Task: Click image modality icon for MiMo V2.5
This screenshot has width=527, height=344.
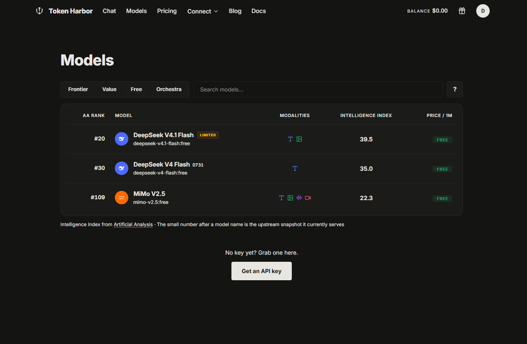Action: coord(290,198)
